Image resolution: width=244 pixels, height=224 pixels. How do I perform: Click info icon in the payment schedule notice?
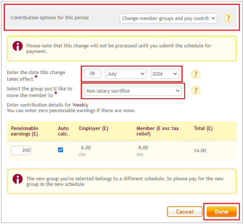(17, 46)
